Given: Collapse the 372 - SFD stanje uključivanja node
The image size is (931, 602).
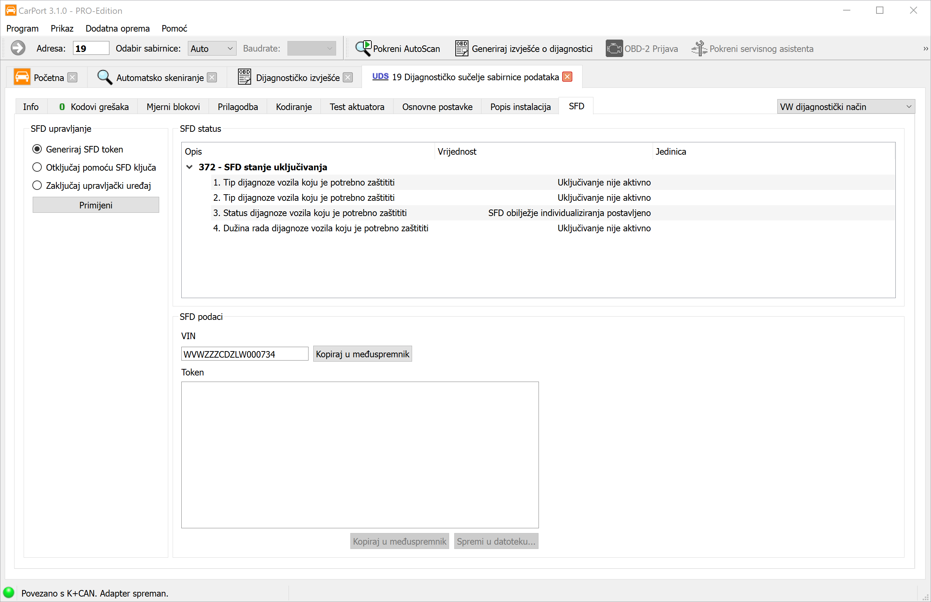Looking at the screenshot, I should [189, 167].
